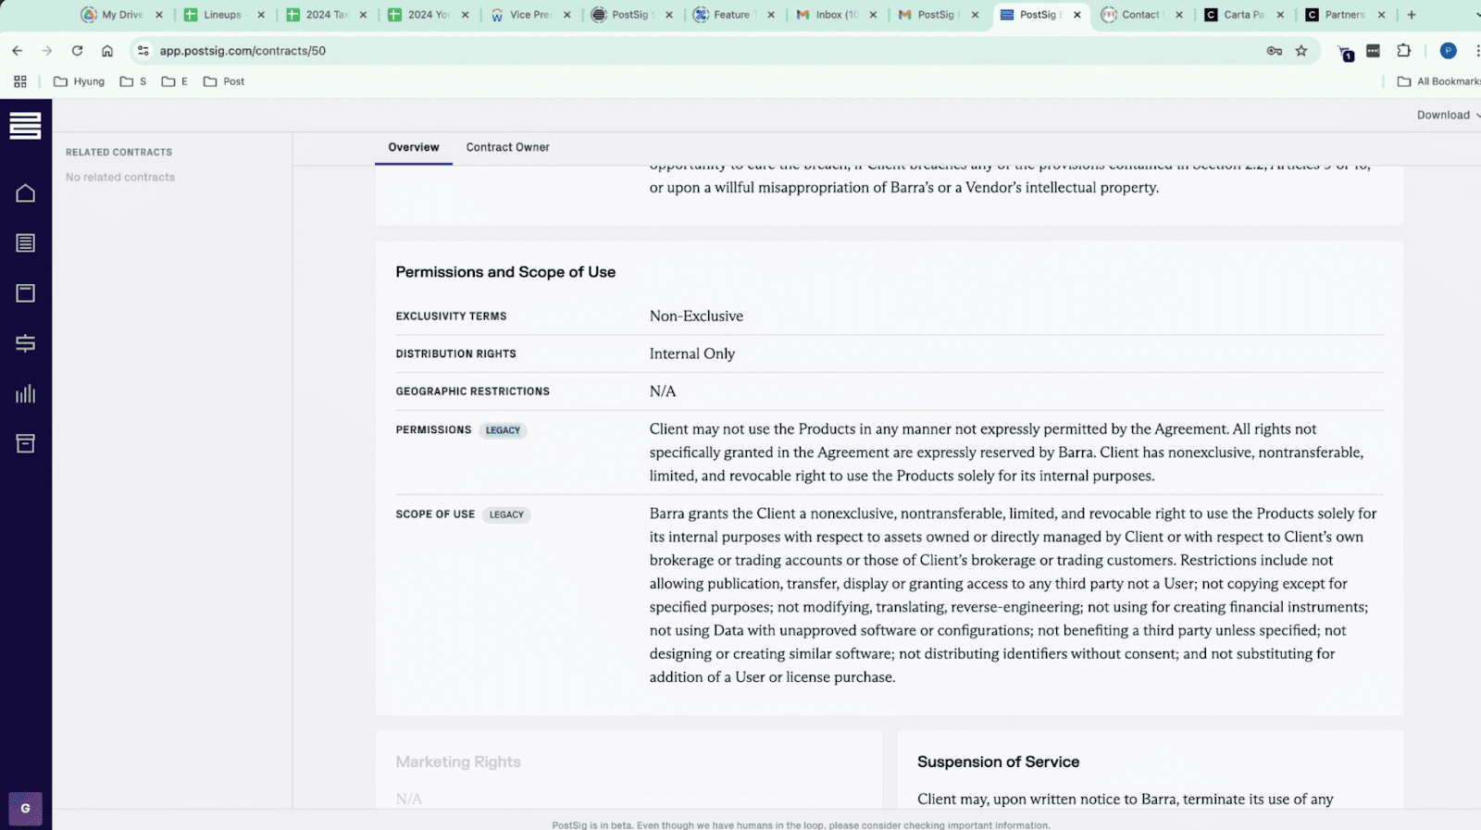
Task: Reload the page with refresh icon
Action: [78, 51]
